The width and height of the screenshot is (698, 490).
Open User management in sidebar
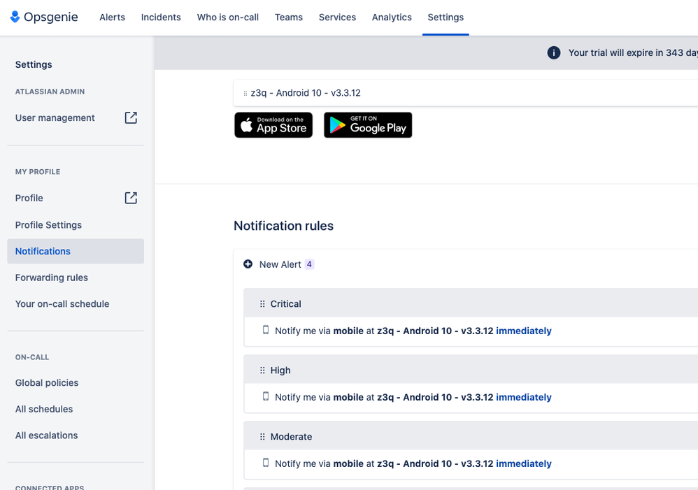coord(55,118)
